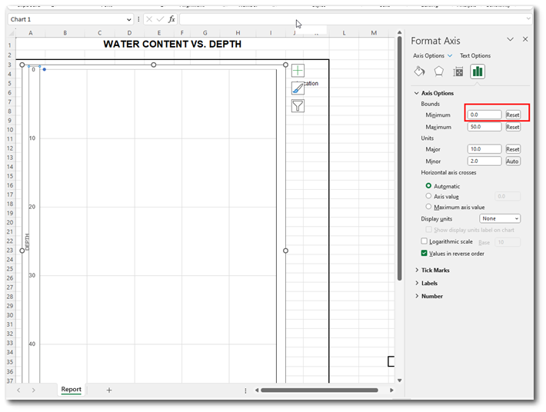Open the Fill & Line icon tab
Screen dimensions: 546x412
[419, 71]
